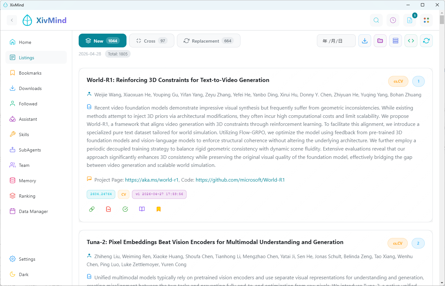Open Settings in the sidebar
The image size is (445, 286).
click(x=36, y=259)
